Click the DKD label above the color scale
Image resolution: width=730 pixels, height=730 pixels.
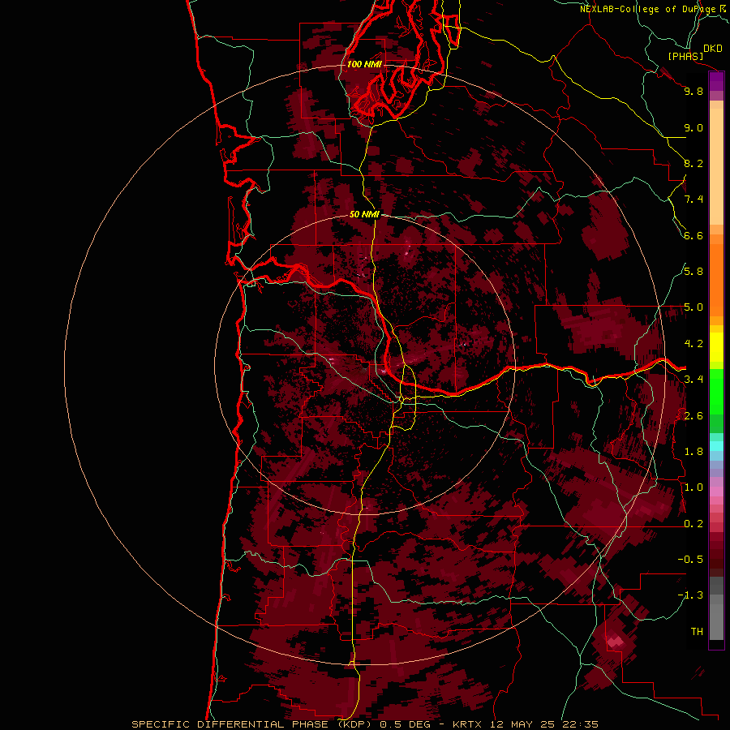[x=712, y=49]
